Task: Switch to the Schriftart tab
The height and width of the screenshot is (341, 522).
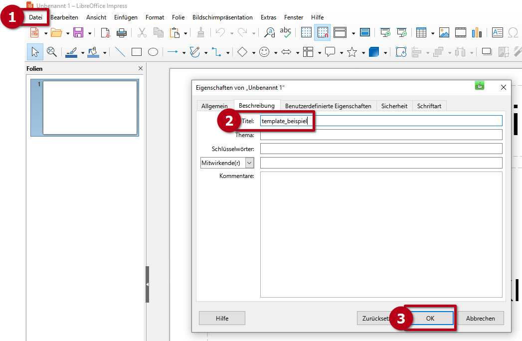Action: point(429,106)
